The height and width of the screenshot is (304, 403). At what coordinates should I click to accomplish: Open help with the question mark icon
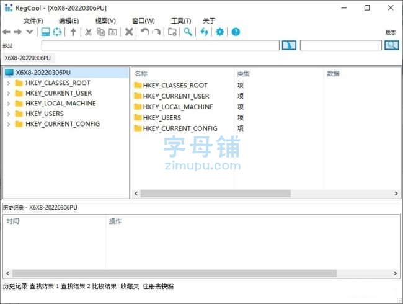pos(236,32)
